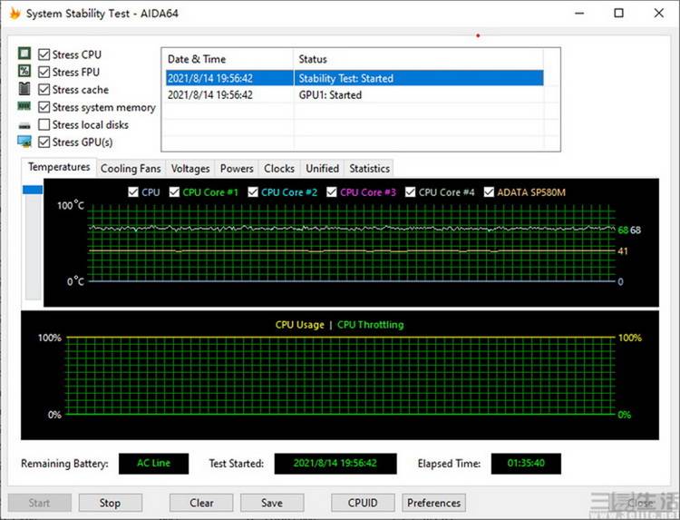680x520 pixels.
Task: Click the CPU Usage graph legend label
Action: pyautogui.click(x=300, y=325)
